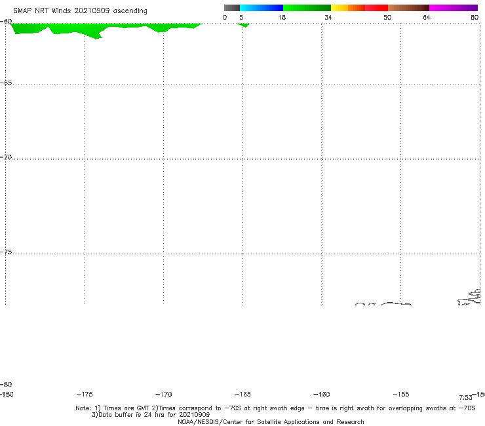Click the color bar label '50'
This screenshot has width=485, height=426.
pyautogui.click(x=387, y=17)
